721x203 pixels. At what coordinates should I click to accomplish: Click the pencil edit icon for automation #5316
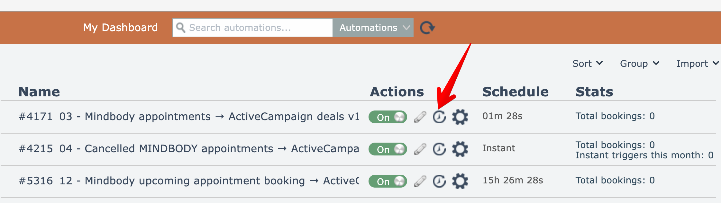tap(420, 181)
